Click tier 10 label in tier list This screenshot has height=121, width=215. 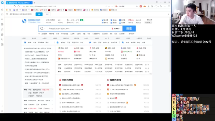coord(174,95)
